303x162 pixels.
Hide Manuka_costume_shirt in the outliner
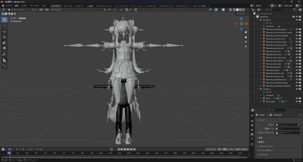tap(297, 39)
